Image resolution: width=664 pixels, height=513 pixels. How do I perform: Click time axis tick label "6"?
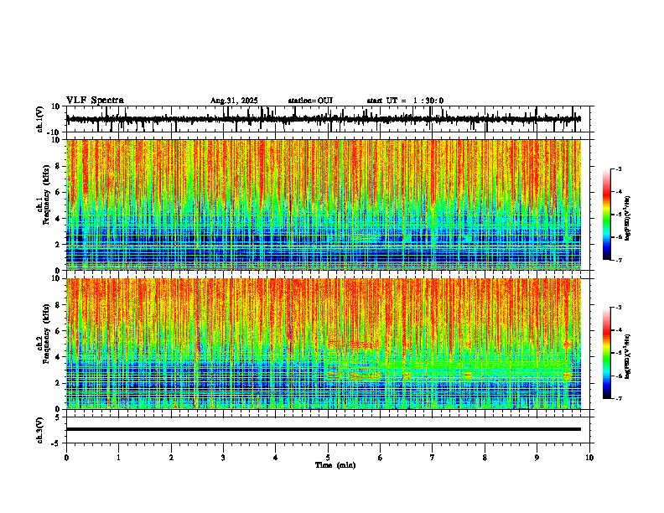pyautogui.click(x=381, y=458)
